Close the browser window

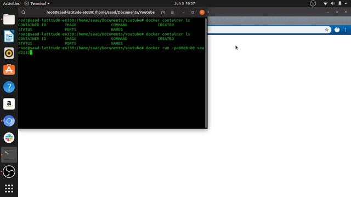tap(346, 12)
